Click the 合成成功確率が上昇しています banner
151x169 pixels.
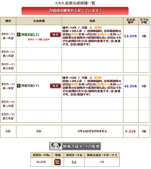75,11
